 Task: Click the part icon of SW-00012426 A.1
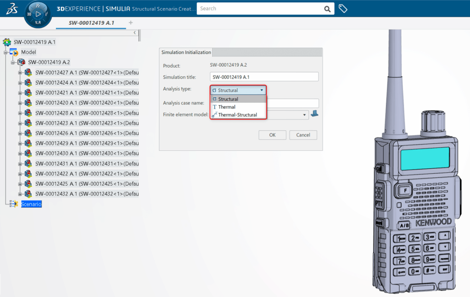click(x=28, y=133)
